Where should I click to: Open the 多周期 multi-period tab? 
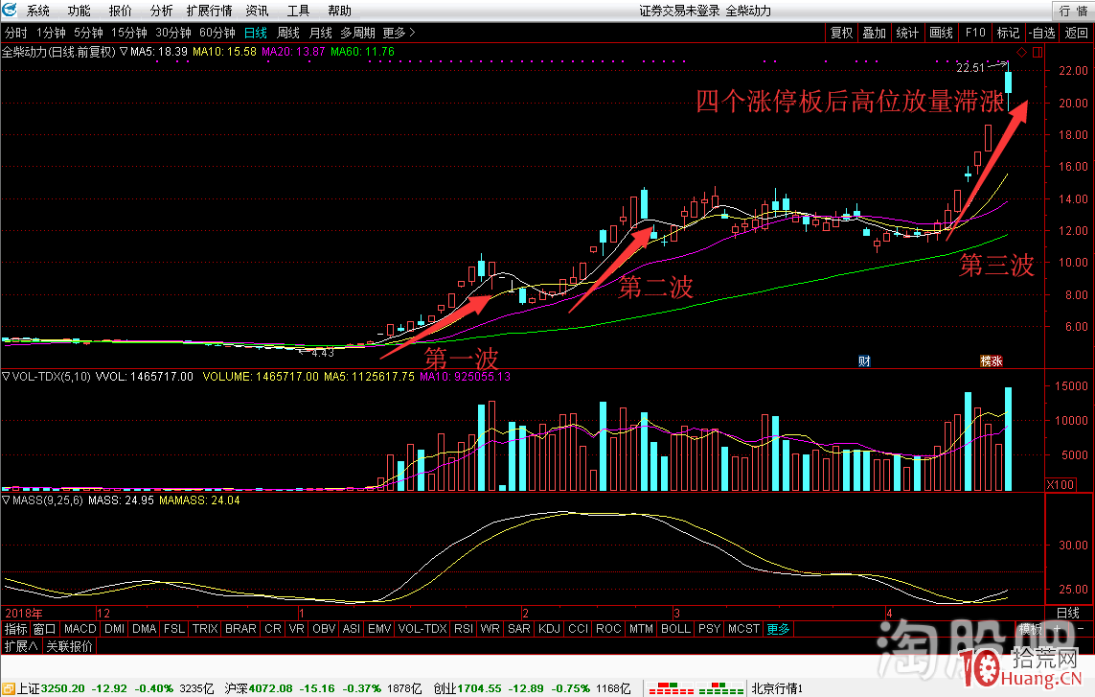pyautogui.click(x=357, y=33)
